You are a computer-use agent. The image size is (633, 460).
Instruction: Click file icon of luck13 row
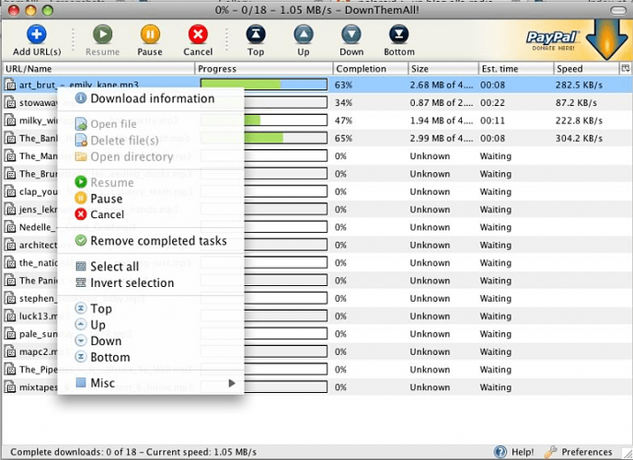click(x=10, y=316)
